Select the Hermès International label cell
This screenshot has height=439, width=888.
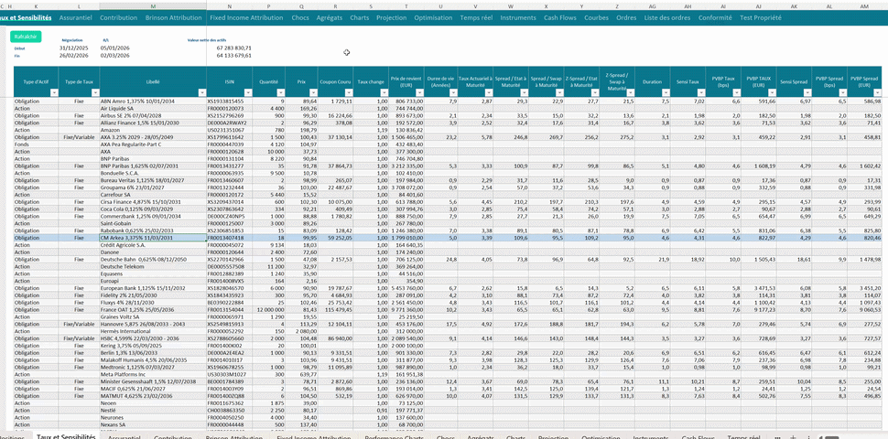153,331
